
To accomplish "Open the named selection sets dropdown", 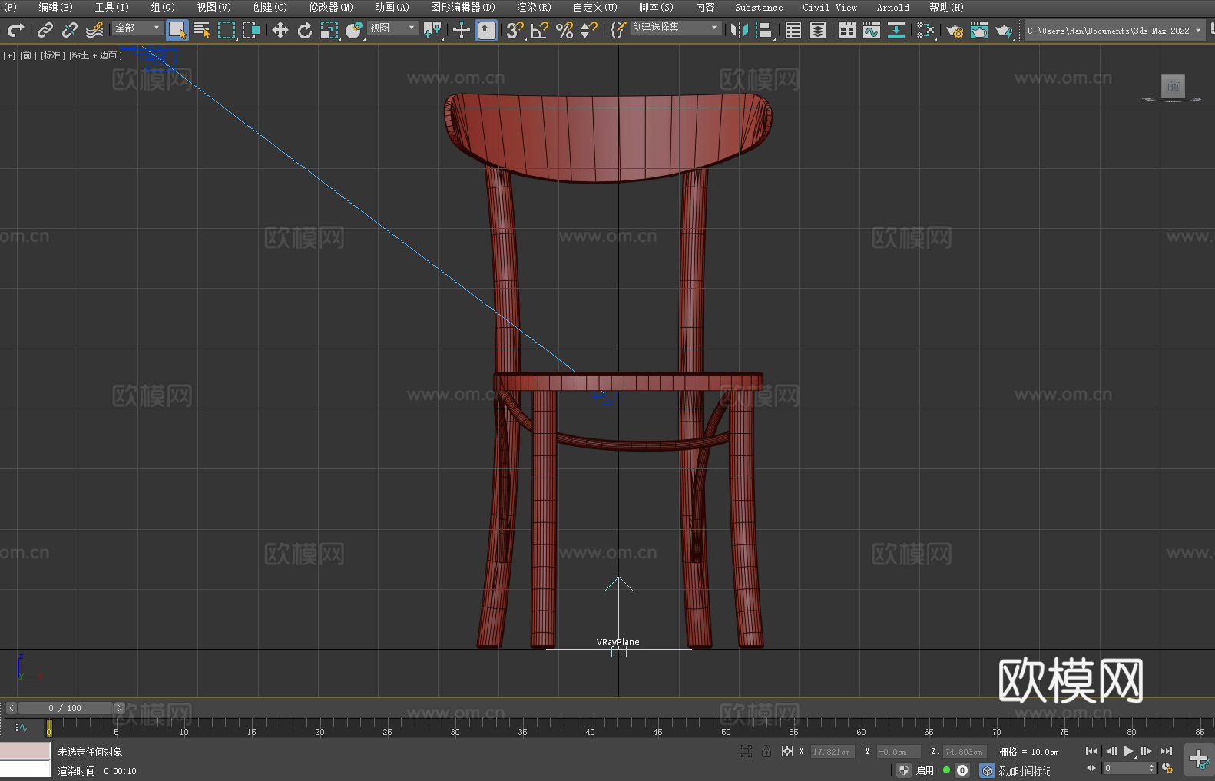I will [676, 28].
